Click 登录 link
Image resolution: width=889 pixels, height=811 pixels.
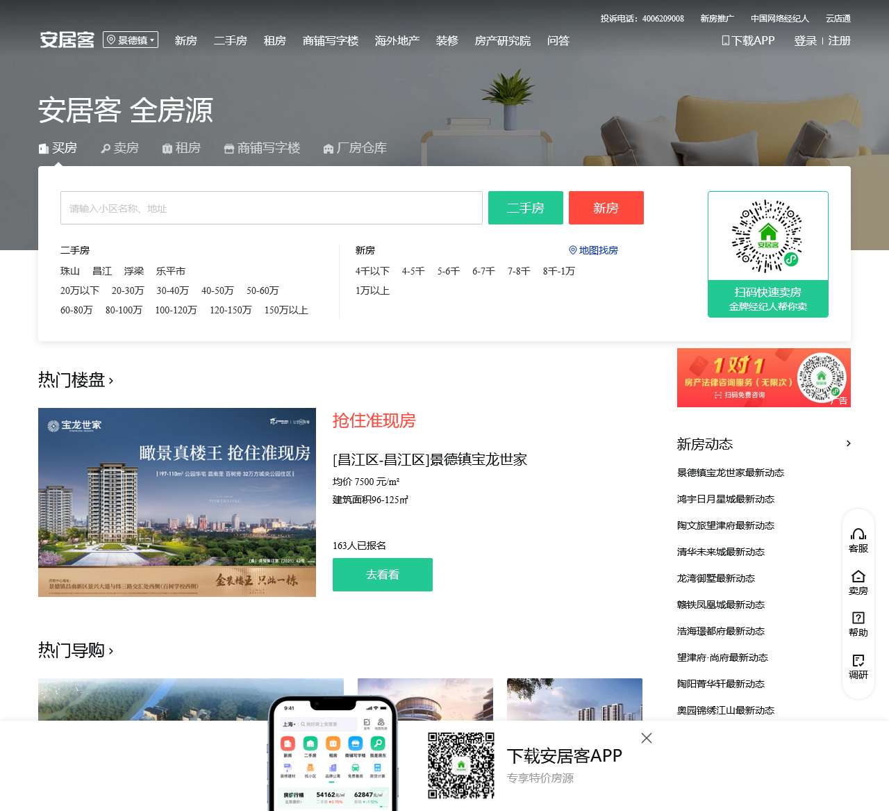(806, 41)
